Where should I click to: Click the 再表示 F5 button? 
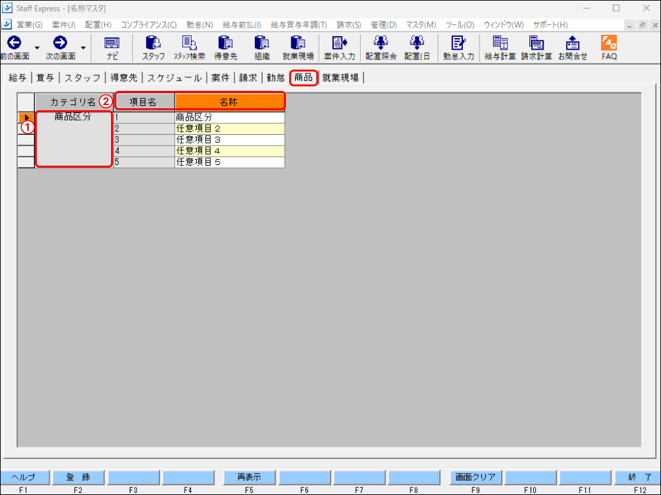click(x=249, y=477)
